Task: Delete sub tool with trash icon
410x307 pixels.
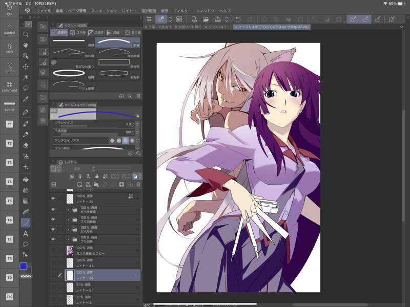Action: coord(138,96)
